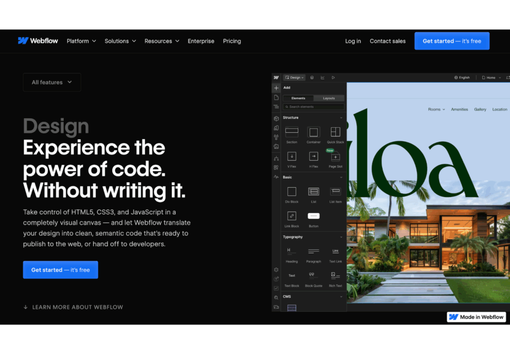
Task: Open the Pricing page link
Action: point(232,41)
